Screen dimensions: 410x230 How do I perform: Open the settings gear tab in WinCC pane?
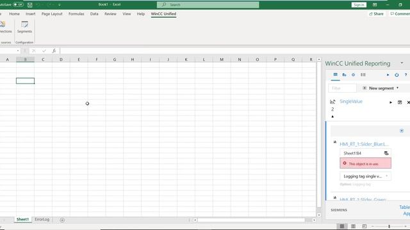pyautogui.click(x=353, y=75)
